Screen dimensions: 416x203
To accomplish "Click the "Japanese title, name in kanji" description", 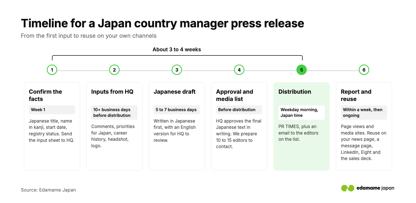I will [51, 131].
